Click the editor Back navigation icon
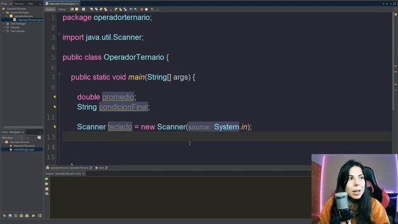 pyautogui.click(x=76, y=9)
